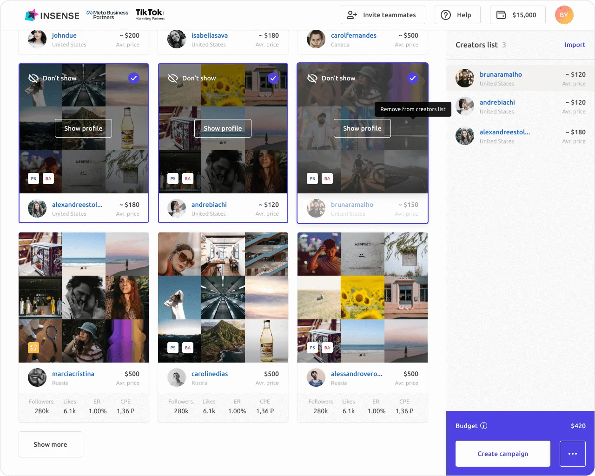Toggle Don't show on alexandreestol card

tap(53, 78)
